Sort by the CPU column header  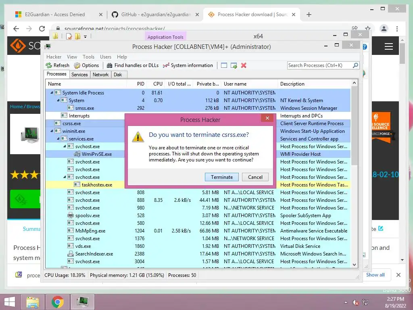tap(156, 84)
